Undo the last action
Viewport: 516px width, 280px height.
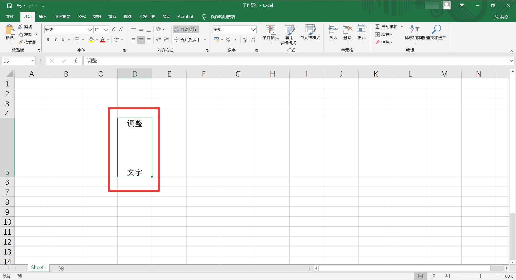(x=19, y=5)
